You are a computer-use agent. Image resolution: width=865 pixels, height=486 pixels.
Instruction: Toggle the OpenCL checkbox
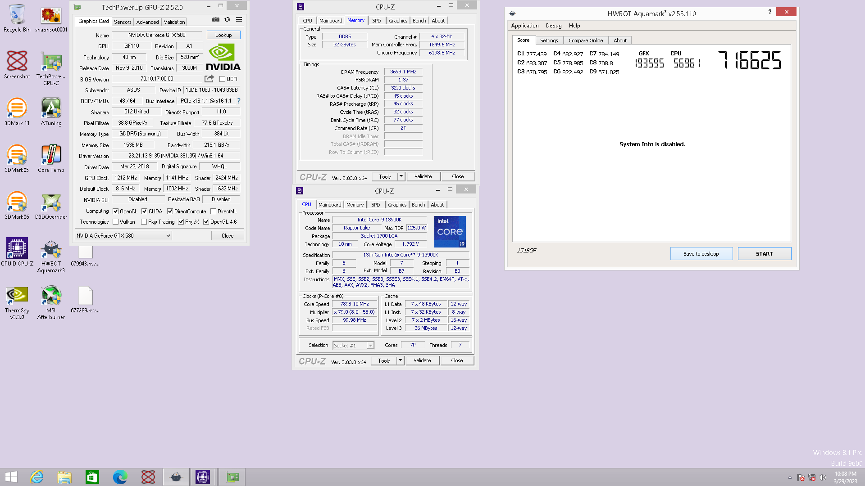115,211
